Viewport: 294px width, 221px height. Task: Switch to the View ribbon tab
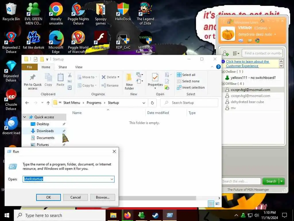(x=79, y=67)
